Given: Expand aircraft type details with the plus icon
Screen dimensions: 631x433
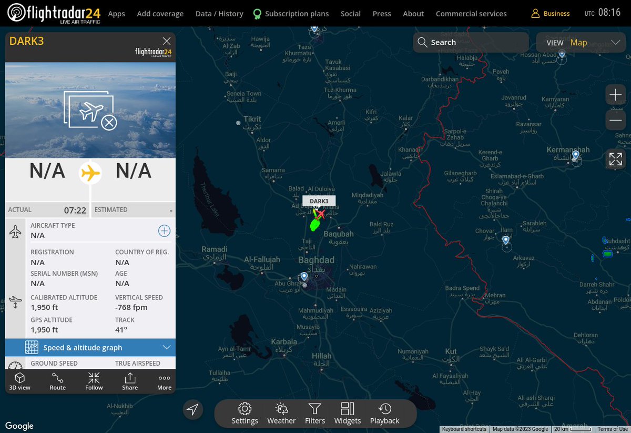Looking at the screenshot, I should (164, 230).
